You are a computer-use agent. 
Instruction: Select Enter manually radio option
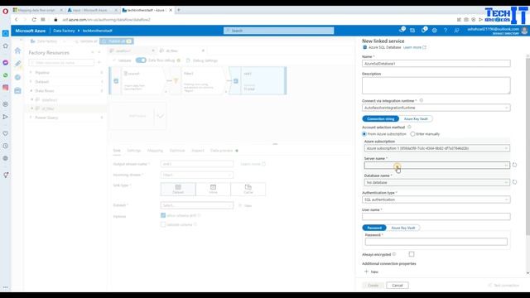(x=412, y=134)
